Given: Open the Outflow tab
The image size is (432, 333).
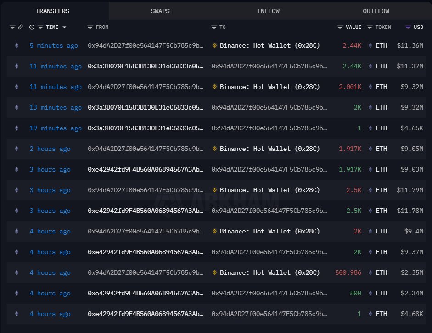Looking at the screenshot, I should [x=376, y=11].
